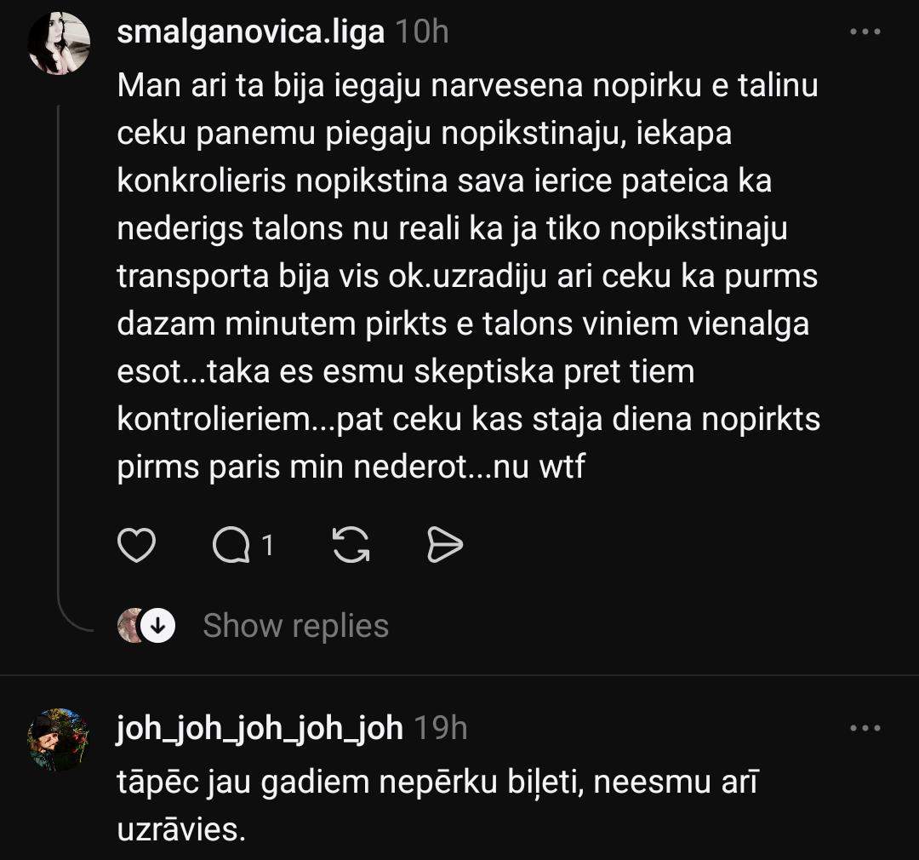919x860 pixels.
Task: Open more options for smalganovica.liga post
Action: coord(865,32)
